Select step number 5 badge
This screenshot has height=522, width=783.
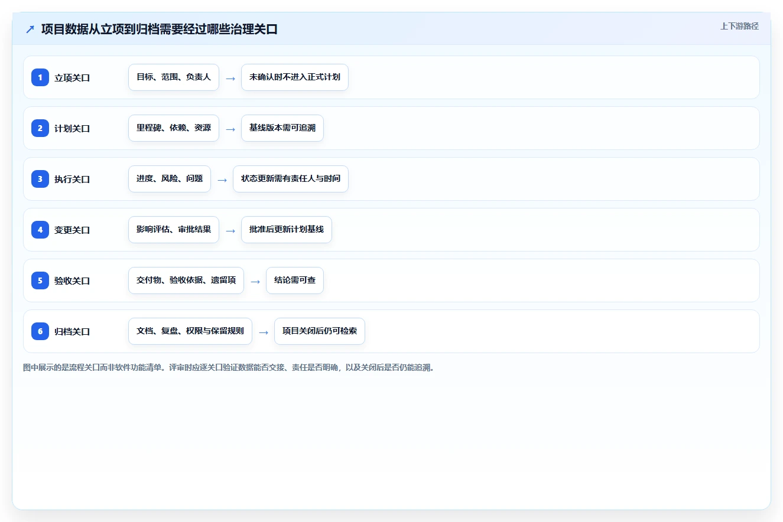point(40,280)
